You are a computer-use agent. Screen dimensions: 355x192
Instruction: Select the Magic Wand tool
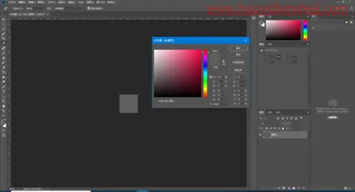click(4, 34)
